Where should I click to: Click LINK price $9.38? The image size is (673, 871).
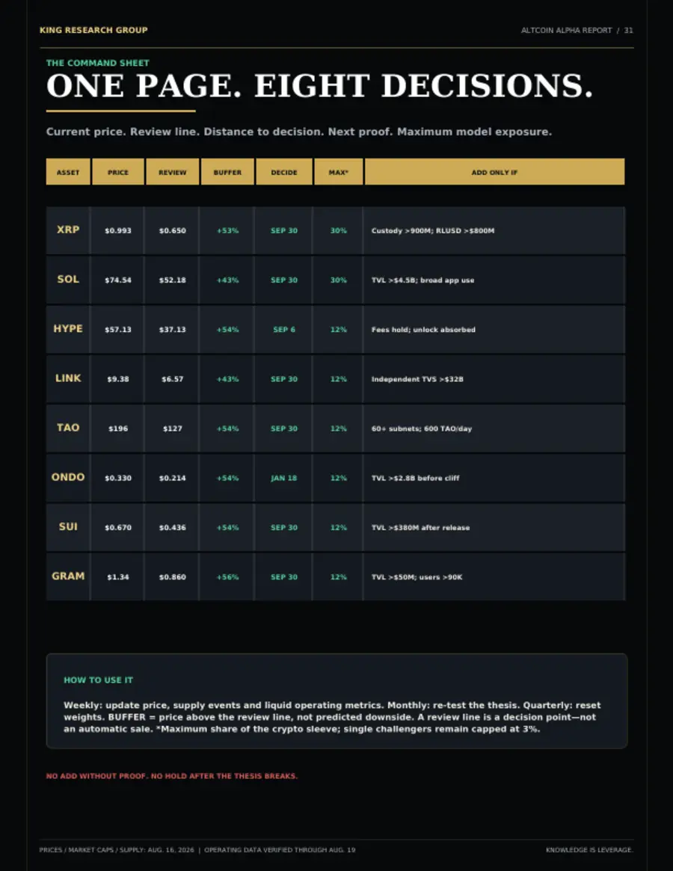(x=118, y=379)
